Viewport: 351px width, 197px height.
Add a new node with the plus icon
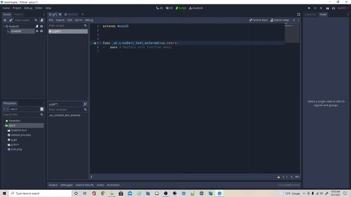coord(5,20)
